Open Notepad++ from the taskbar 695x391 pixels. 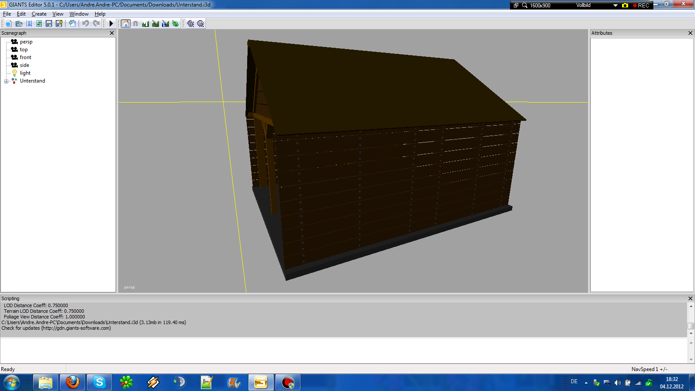point(207,383)
